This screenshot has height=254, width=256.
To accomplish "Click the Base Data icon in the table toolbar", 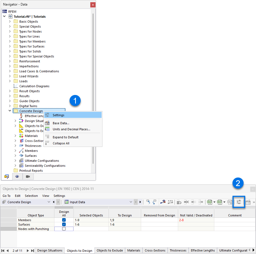I will coord(248,202).
